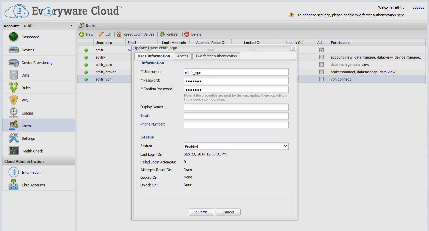Click the Reset Login Values lock icon
The width and height of the screenshot is (429, 231).
point(119,34)
